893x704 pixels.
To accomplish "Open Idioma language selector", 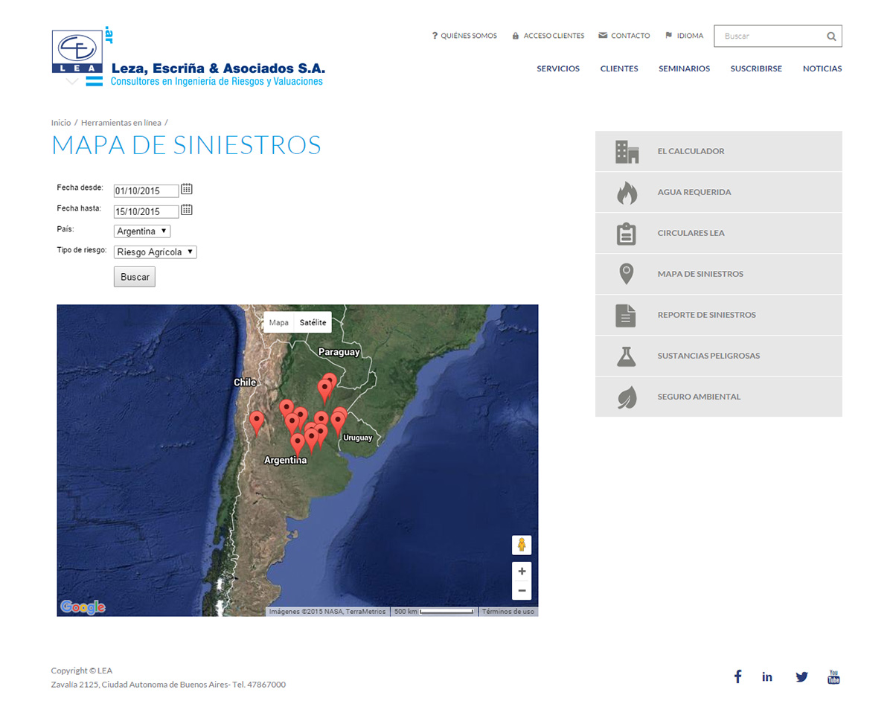I will [684, 36].
